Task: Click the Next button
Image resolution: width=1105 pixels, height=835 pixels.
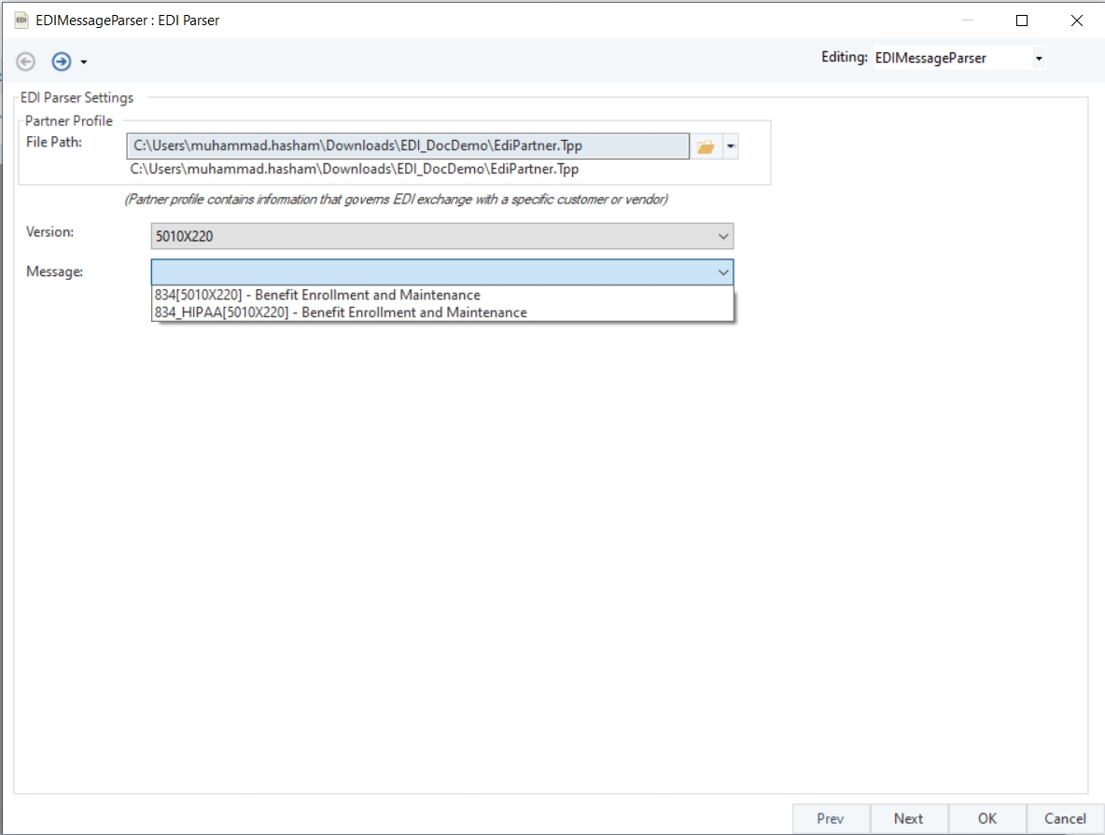Action: click(908, 819)
